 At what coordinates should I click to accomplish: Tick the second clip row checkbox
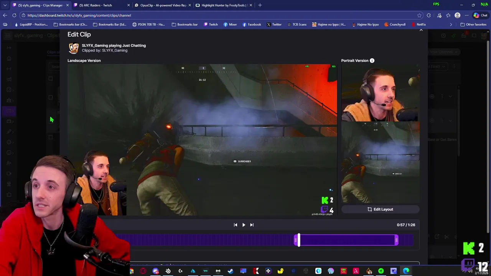[x=51, y=97]
